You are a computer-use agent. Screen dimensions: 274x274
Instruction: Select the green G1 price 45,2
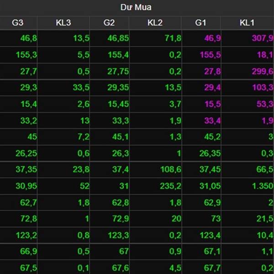point(212,137)
